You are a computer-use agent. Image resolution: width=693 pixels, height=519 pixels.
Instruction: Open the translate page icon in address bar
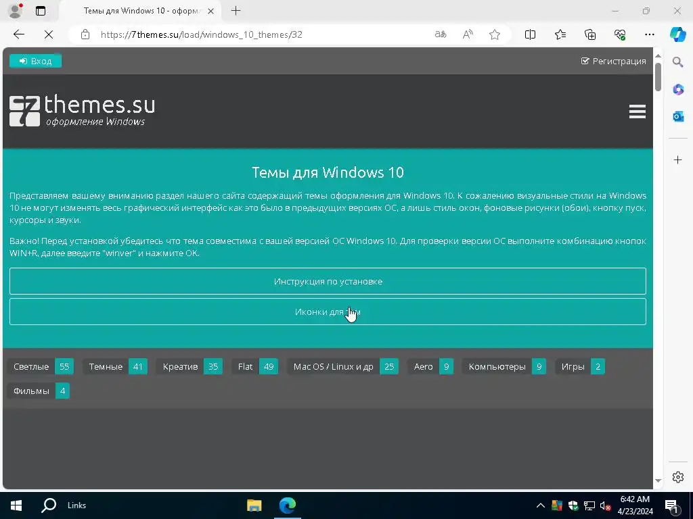[x=441, y=34]
